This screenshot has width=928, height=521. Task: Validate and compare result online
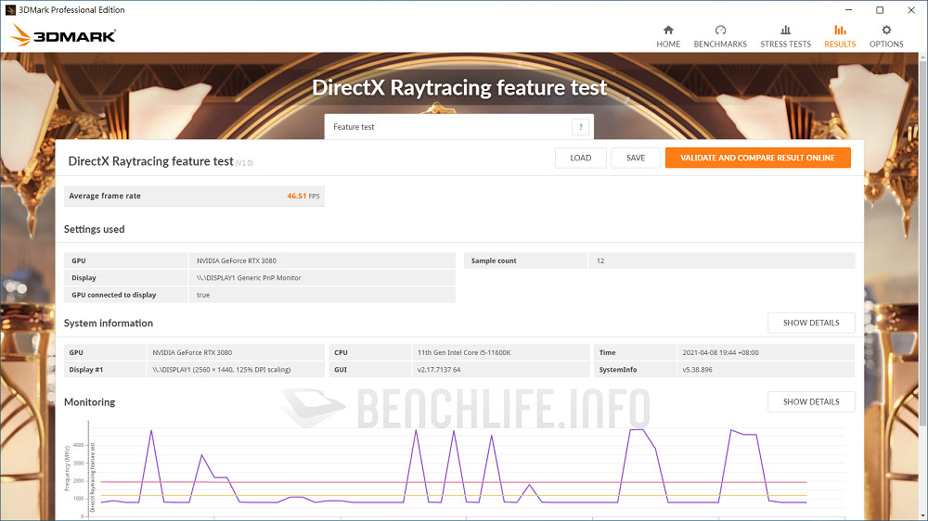coord(757,158)
